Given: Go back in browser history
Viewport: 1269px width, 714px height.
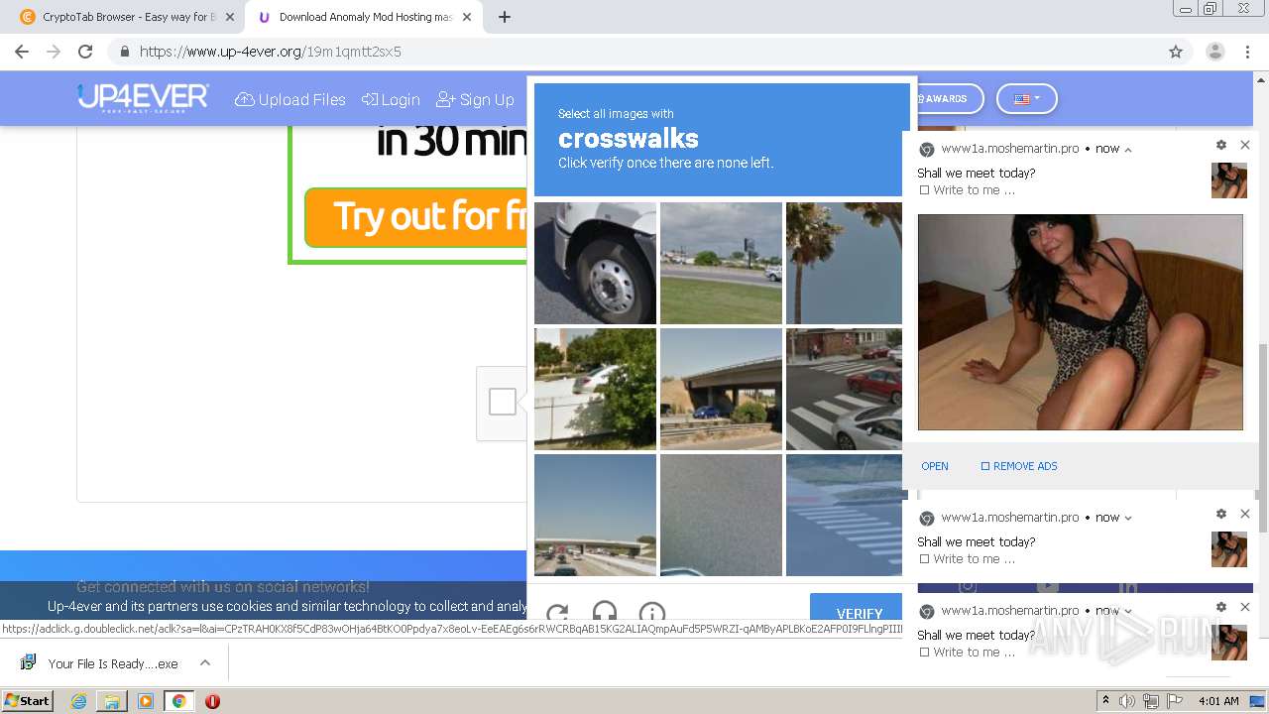Looking at the screenshot, I should [x=22, y=52].
